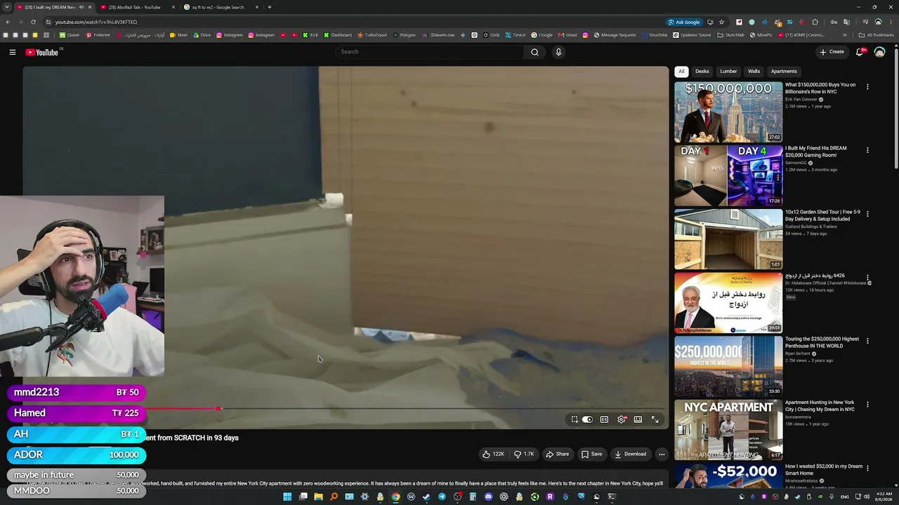Image resolution: width=899 pixels, height=505 pixels.
Task: Open the Chrome tab search dropdown
Action: 7,7
